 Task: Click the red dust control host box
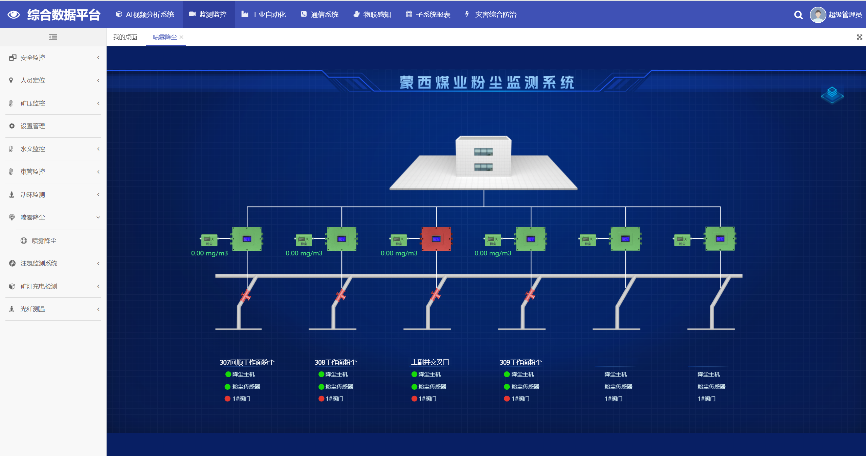(436, 239)
